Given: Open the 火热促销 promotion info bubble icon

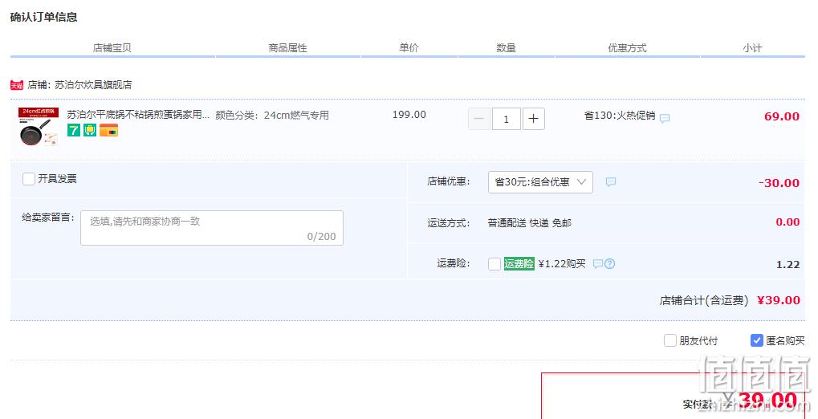Looking at the screenshot, I should pyautogui.click(x=665, y=119).
